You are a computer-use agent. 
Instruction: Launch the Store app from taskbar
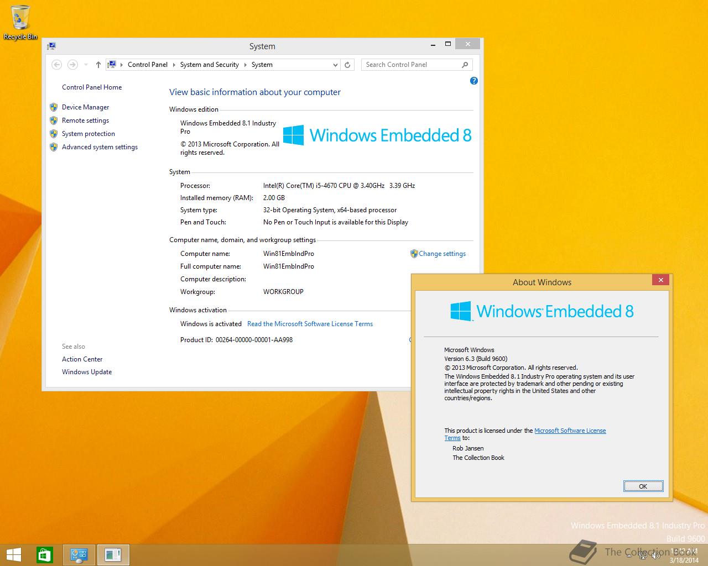[x=44, y=554]
